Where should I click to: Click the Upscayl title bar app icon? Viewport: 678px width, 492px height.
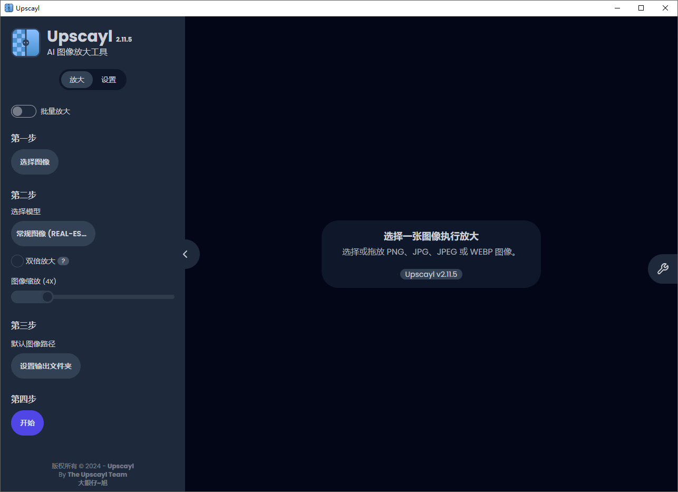[x=8, y=8]
